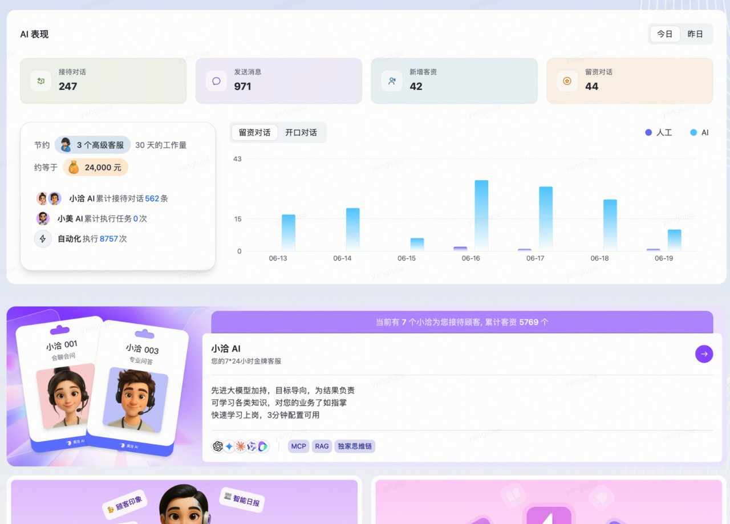Click the money bag icon beside 24,000 元
730x524 pixels.
click(74, 168)
